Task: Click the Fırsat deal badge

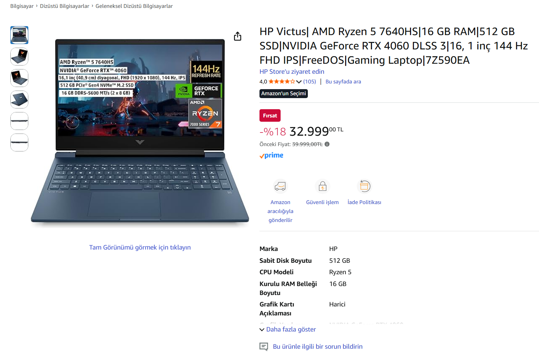Action: click(x=270, y=116)
